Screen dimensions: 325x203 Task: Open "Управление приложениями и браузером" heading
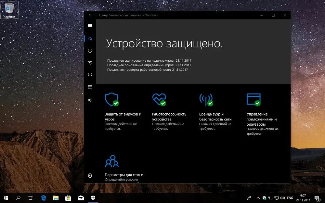[x=262, y=119]
